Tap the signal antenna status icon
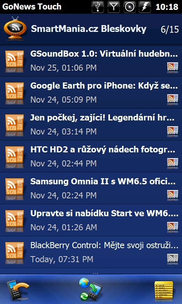 coord(113,7)
